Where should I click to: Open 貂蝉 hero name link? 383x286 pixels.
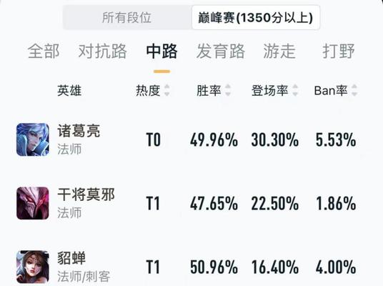point(71,258)
